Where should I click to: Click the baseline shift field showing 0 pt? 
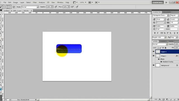coord(160,29)
